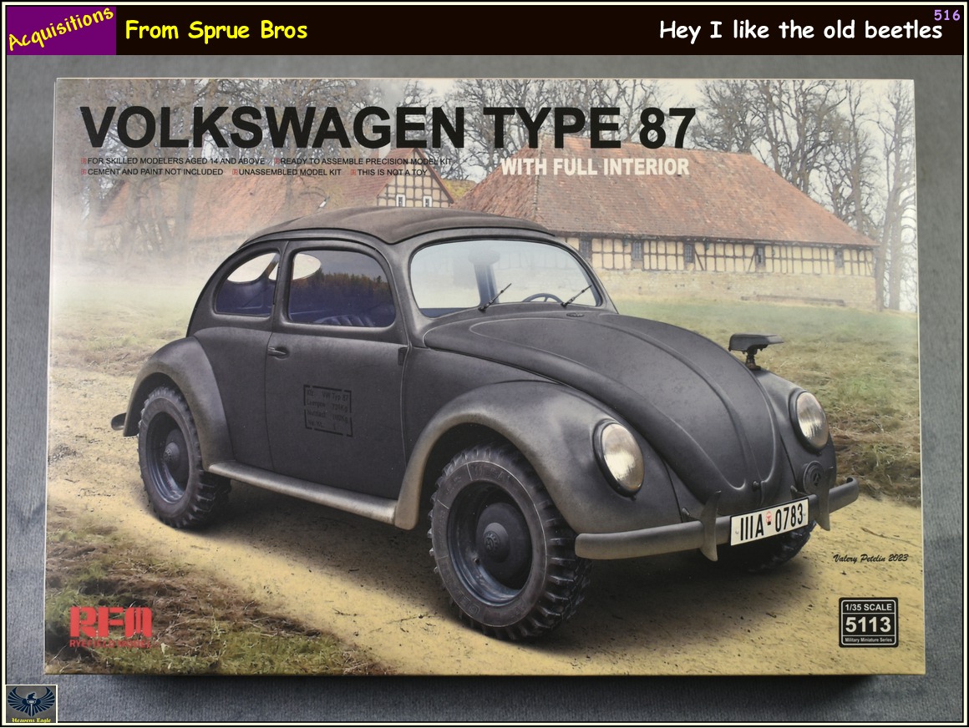
Task: Click the Hey I like the old beetles caption
Action: click(799, 31)
